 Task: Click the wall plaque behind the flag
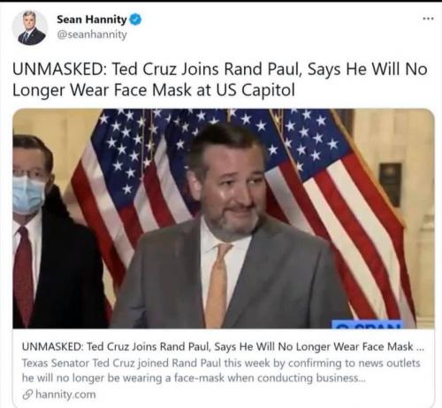tap(391, 185)
